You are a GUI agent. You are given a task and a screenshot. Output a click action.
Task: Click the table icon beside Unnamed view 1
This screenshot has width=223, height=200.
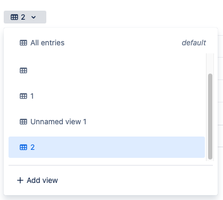23,122
